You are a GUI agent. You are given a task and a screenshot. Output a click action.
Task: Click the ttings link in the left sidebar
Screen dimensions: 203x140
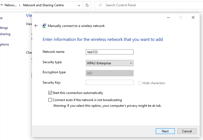tap(4, 28)
